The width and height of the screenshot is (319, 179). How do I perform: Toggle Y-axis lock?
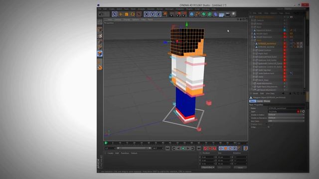(x=153, y=14)
